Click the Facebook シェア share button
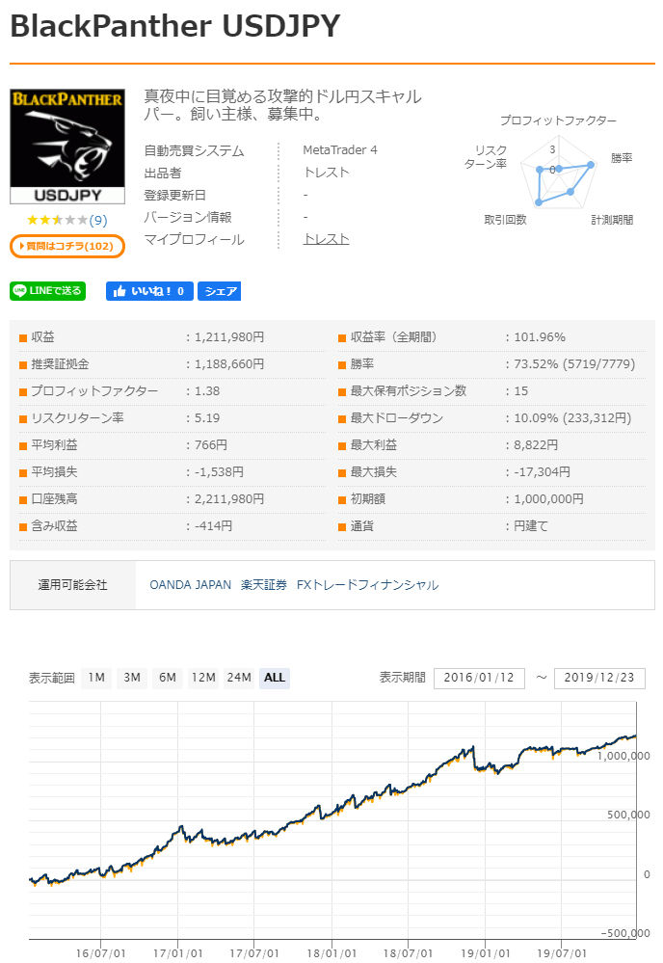The image size is (663, 963). pos(220,291)
